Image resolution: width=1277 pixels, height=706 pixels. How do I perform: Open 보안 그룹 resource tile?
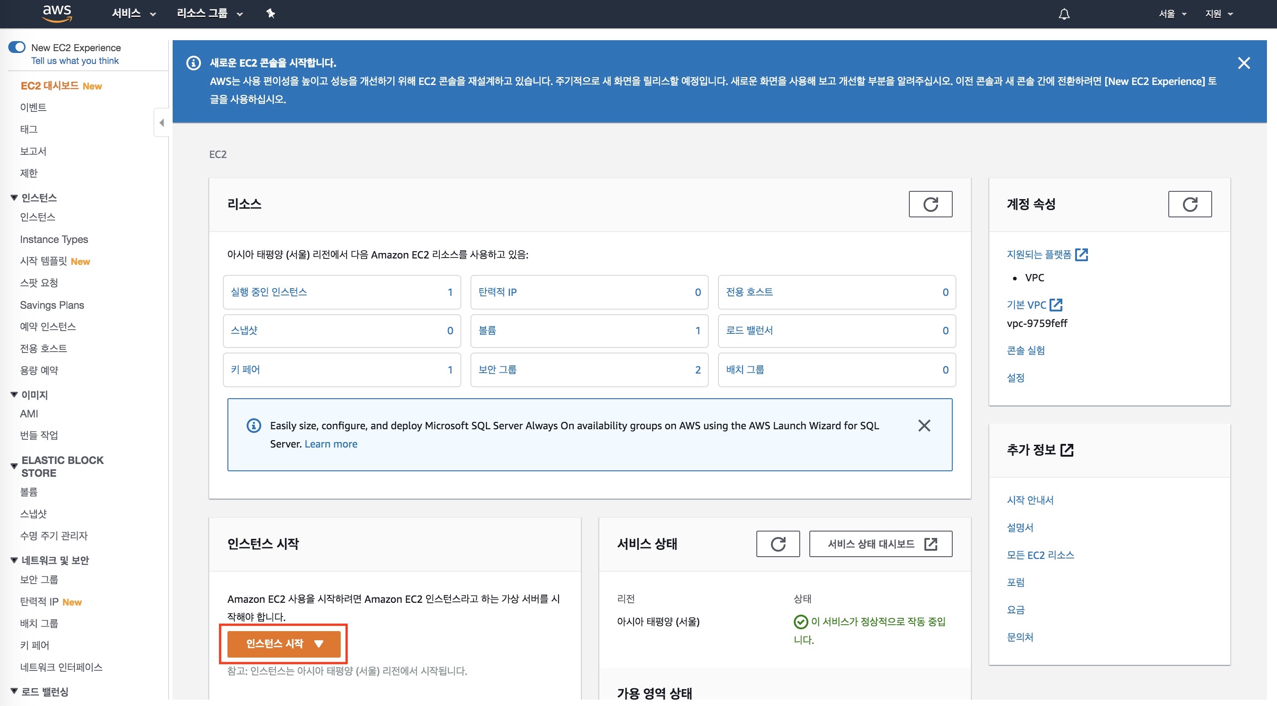[590, 370]
